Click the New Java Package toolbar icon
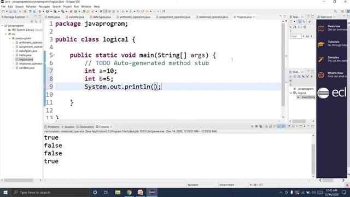350x197 pixels. tap(71, 11)
